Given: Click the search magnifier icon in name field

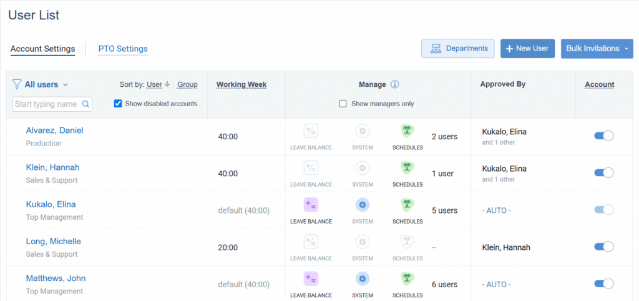Looking at the screenshot, I should click(x=85, y=104).
